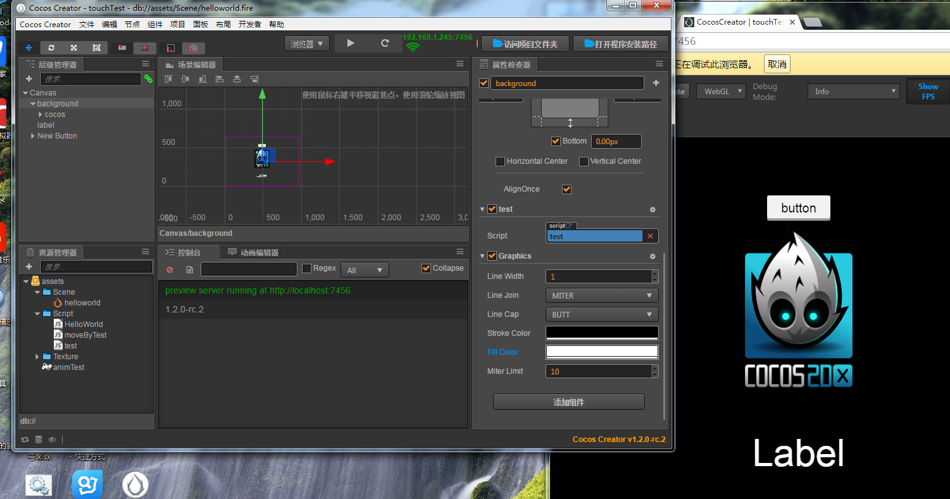
Task: Select the rect transform tool
Action: (96, 47)
